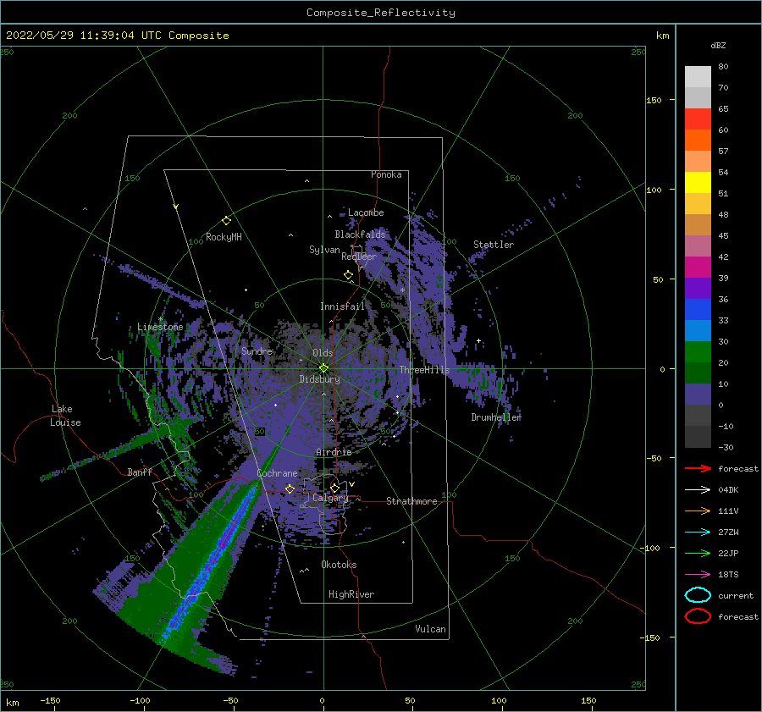Click the Calgary city label
The image size is (762, 712).
tap(330, 498)
